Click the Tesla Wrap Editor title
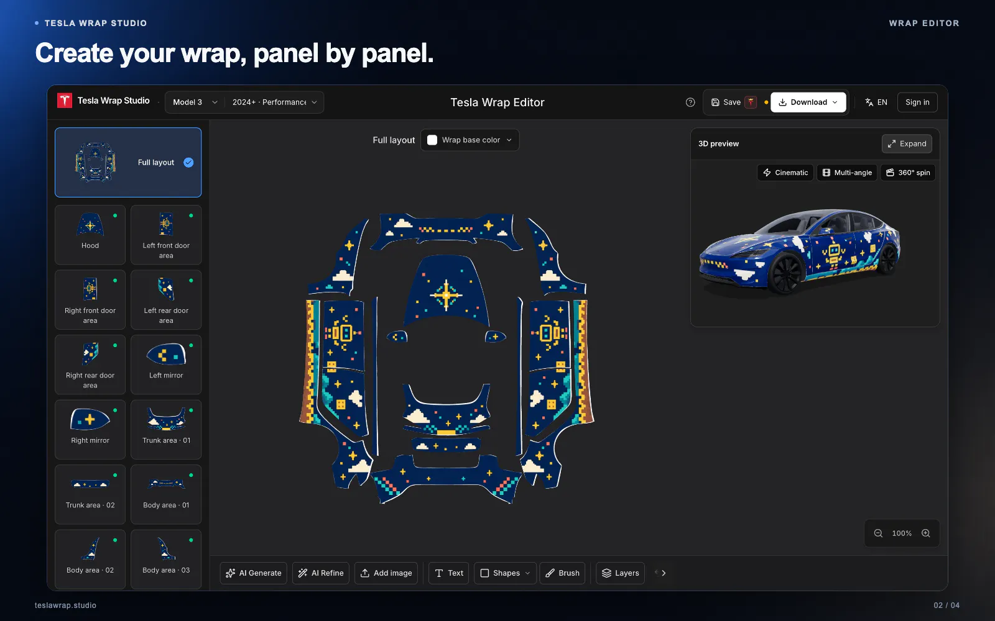The image size is (995, 621). pos(497,102)
